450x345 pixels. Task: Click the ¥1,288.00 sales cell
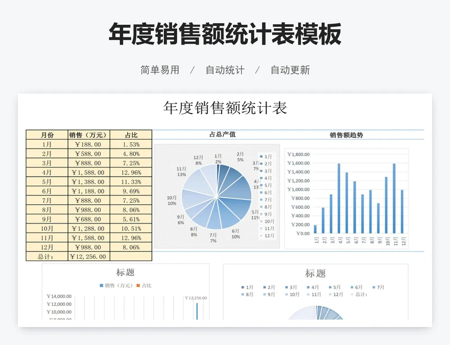pyautogui.click(x=89, y=228)
